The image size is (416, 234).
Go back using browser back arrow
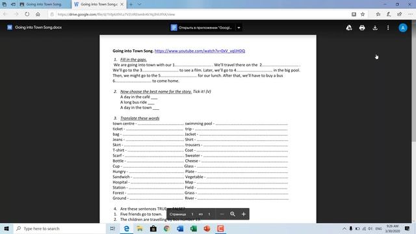point(6,14)
